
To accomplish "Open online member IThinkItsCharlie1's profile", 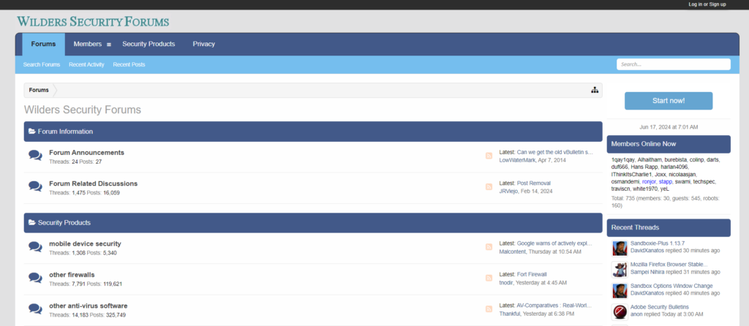I will 631,175.
